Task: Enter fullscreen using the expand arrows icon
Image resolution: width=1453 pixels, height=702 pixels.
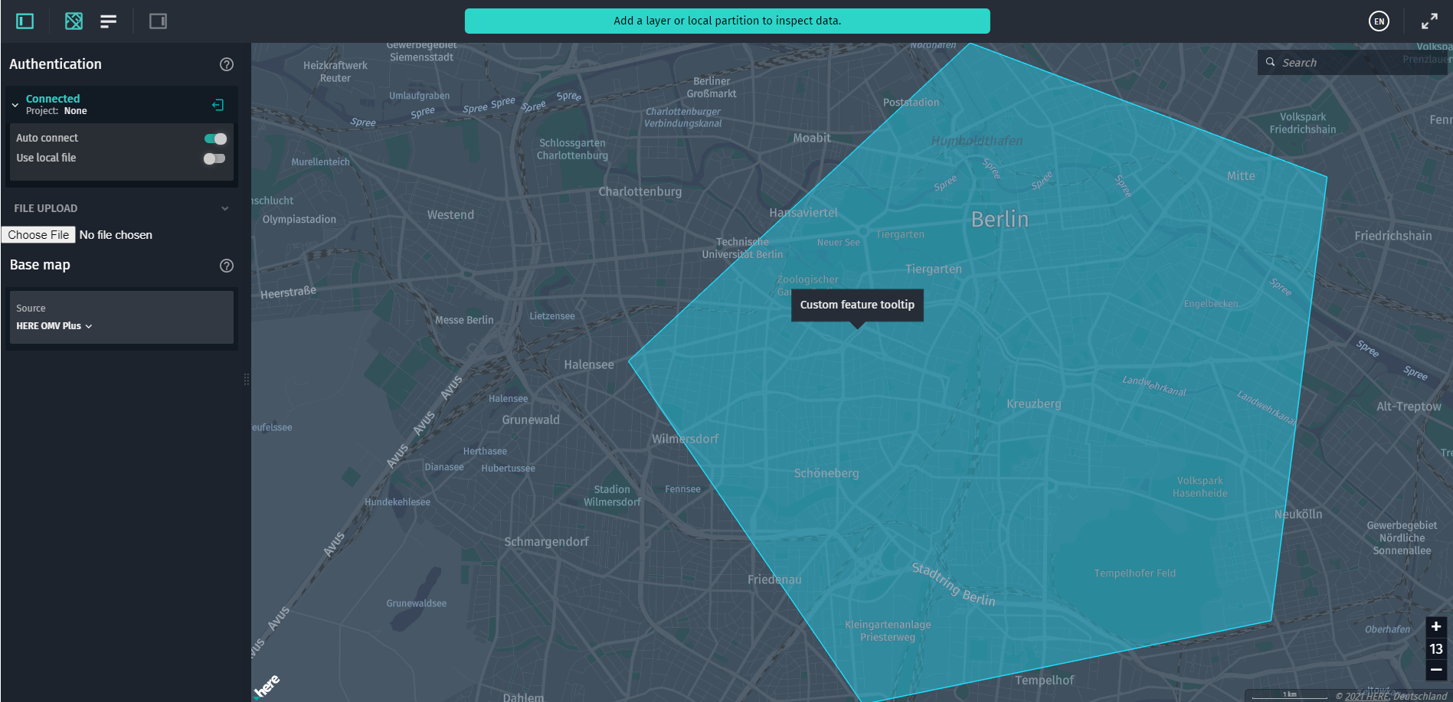Action: click(1429, 21)
